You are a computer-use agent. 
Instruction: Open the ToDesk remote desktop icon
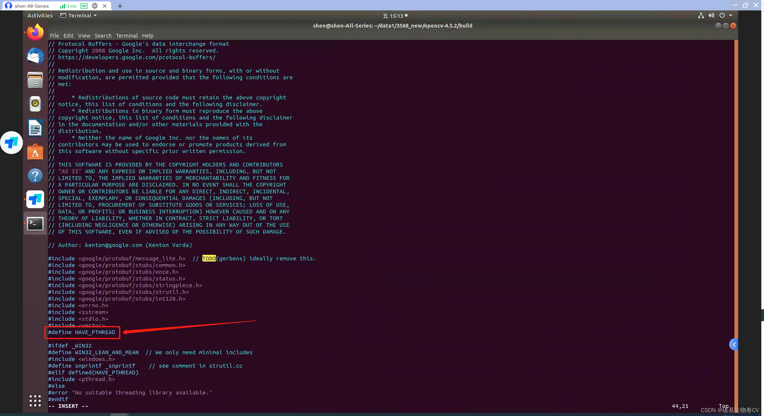35,199
